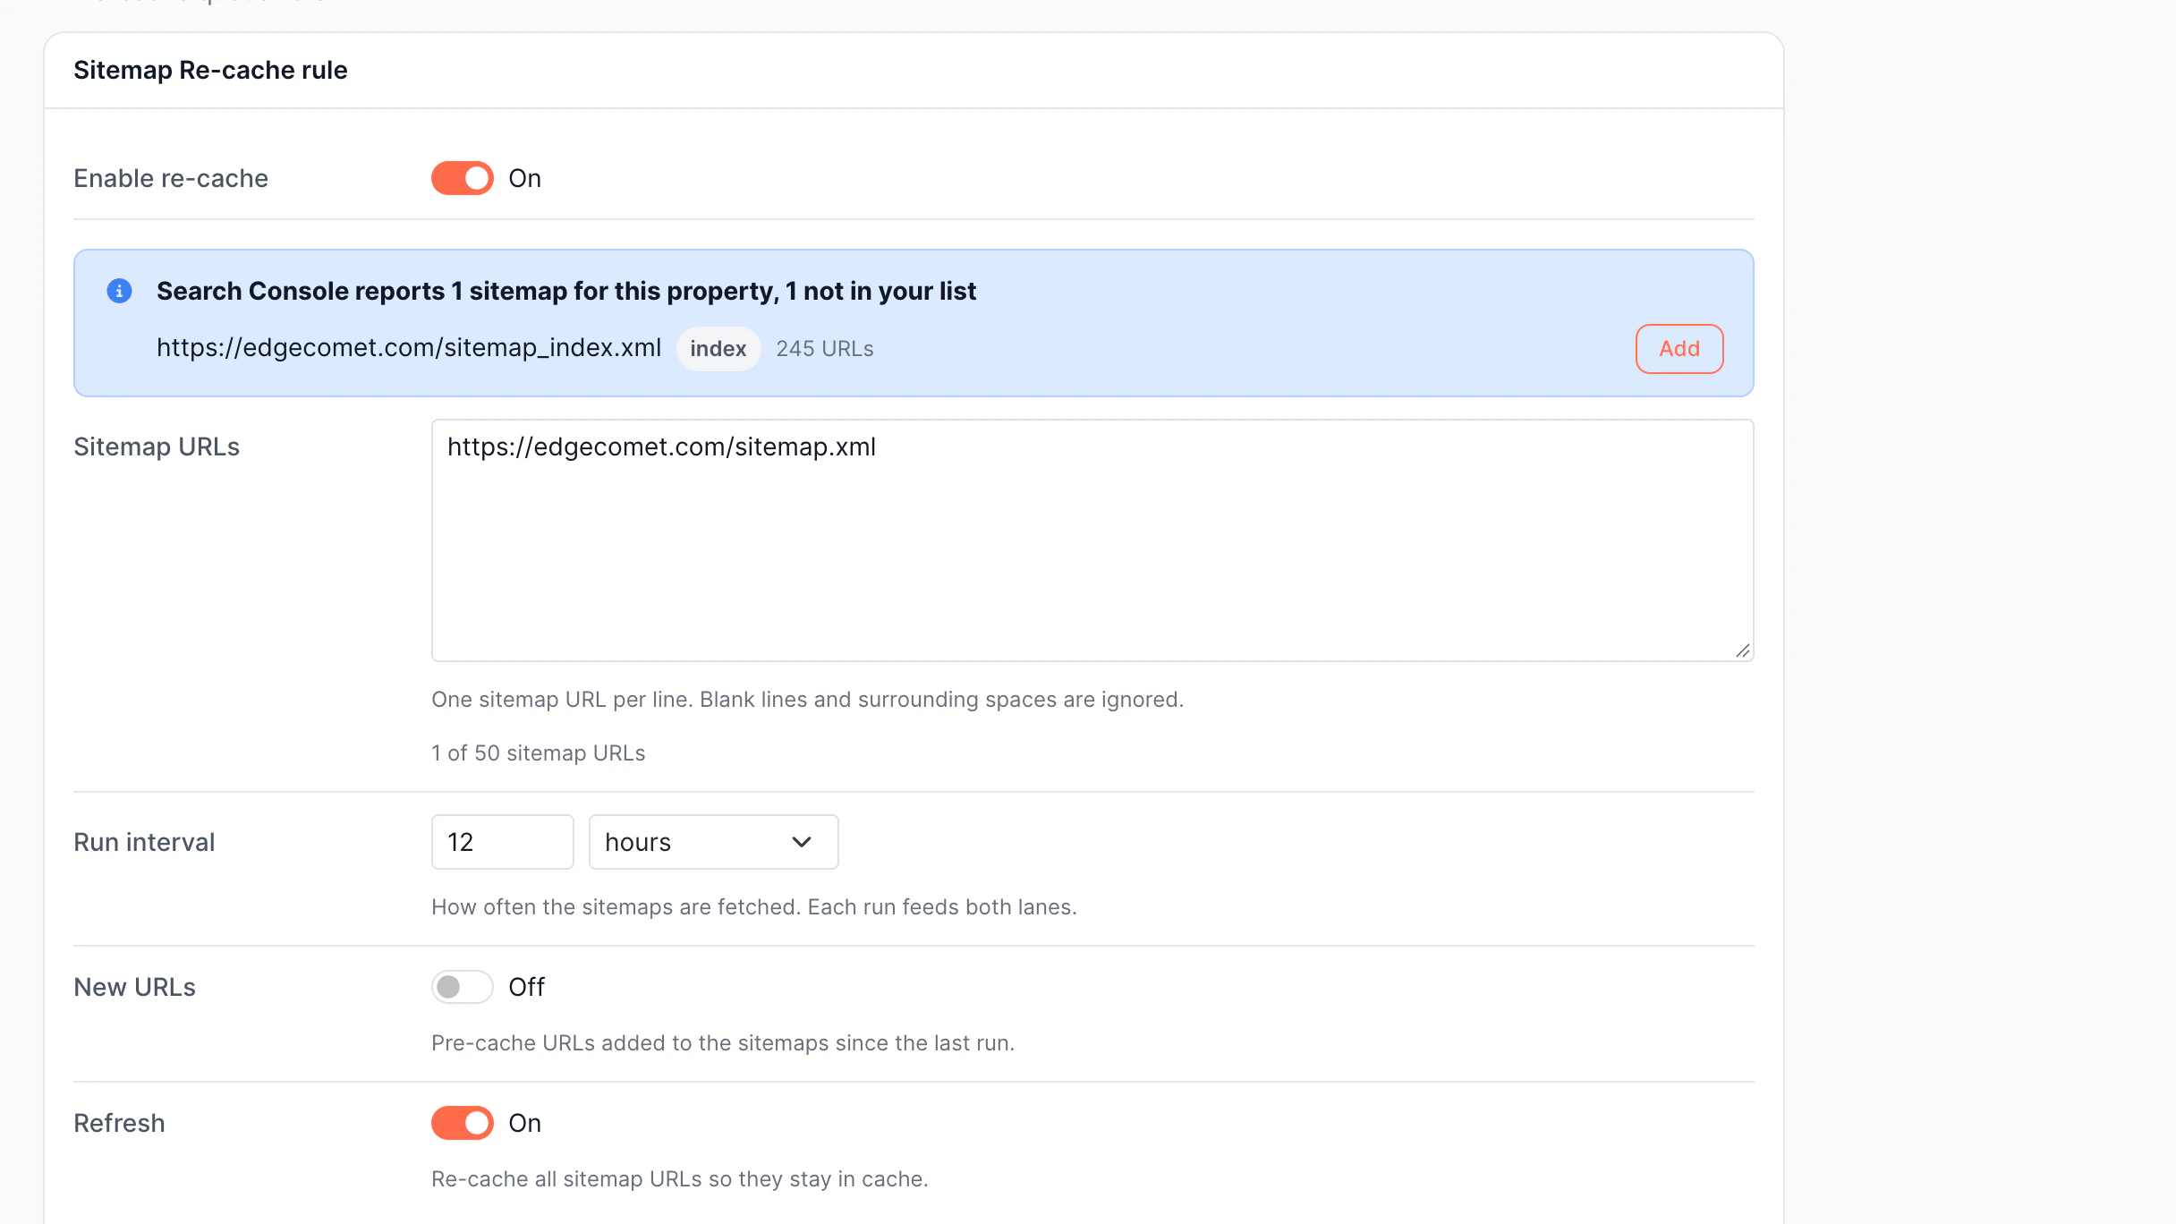Viewport: 2176px width, 1224px height.
Task: Click the 'Sitemap Re-cache rule' heading
Action: coord(210,70)
